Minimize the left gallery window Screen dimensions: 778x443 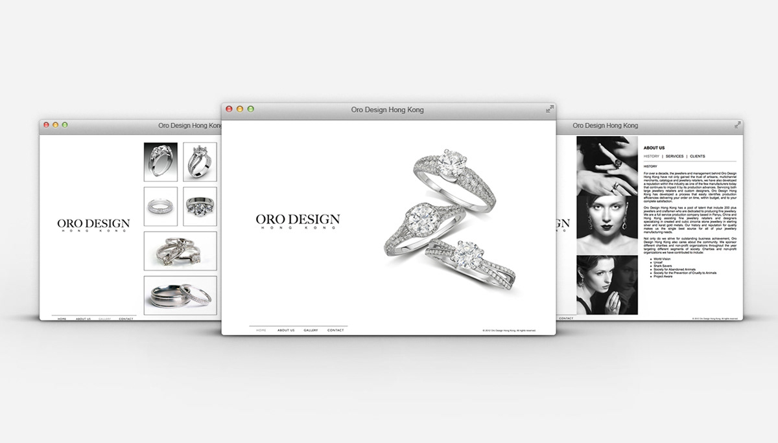55,124
